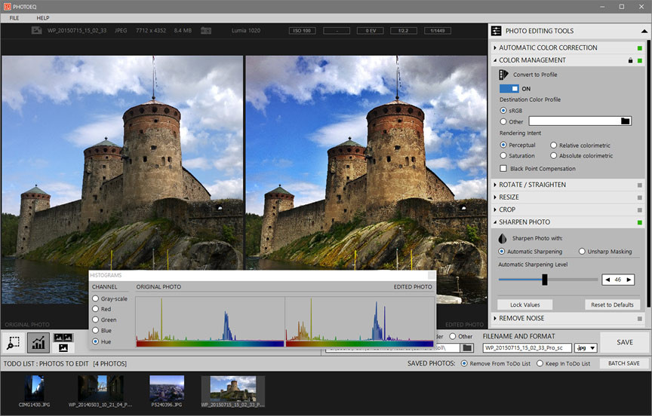The height and width of the screenshot is (416, 652).
Task: Choose Saturation rendering intent
Action: click(x=503, y=156)
